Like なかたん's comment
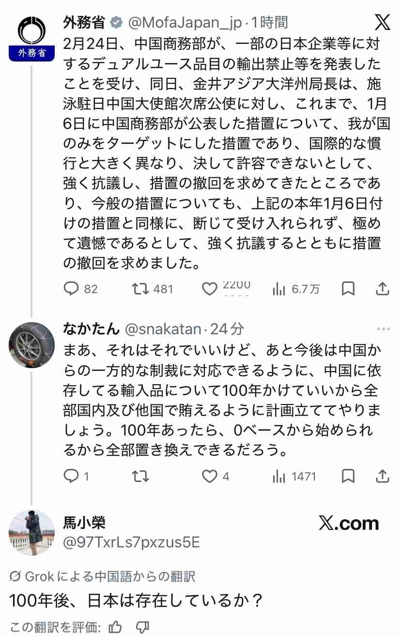401x637 pixels. pyautogui.click(x=209, y=476)
